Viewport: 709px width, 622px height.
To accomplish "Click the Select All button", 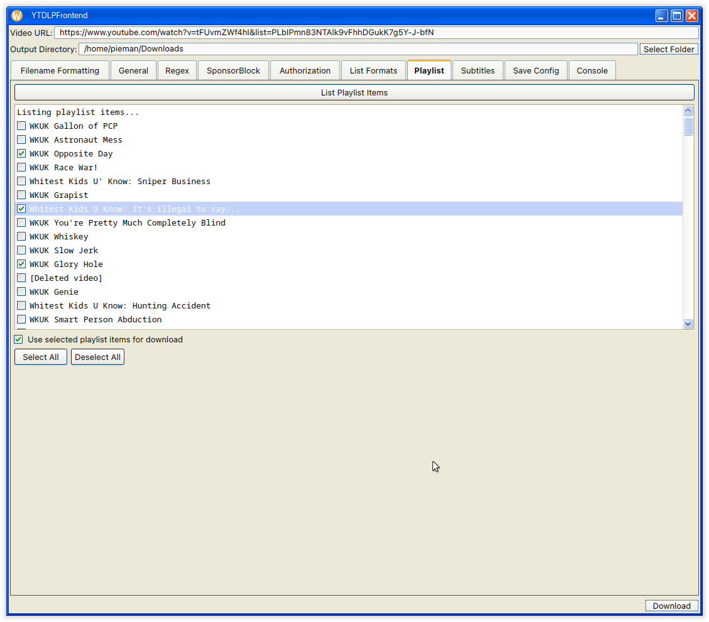I will point(41,357).
